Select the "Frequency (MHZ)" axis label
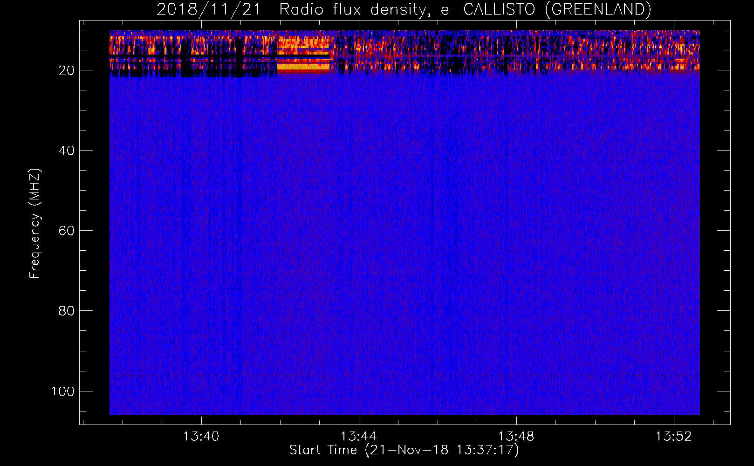The width and height of the screenshot is (754, 466). (x=35, y=224)
